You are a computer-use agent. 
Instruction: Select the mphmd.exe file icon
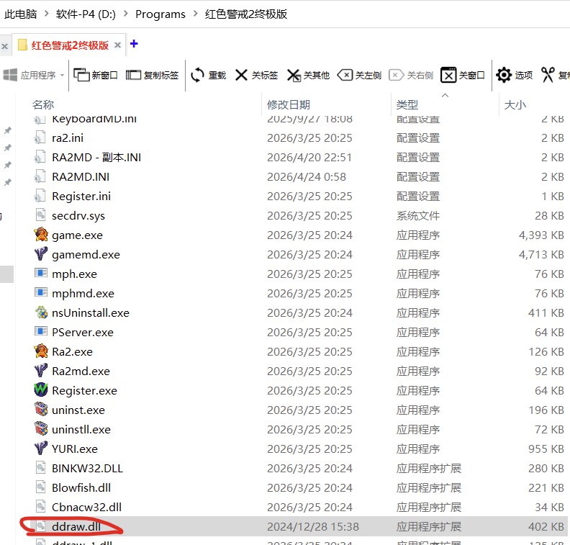(x=41, y=293)
